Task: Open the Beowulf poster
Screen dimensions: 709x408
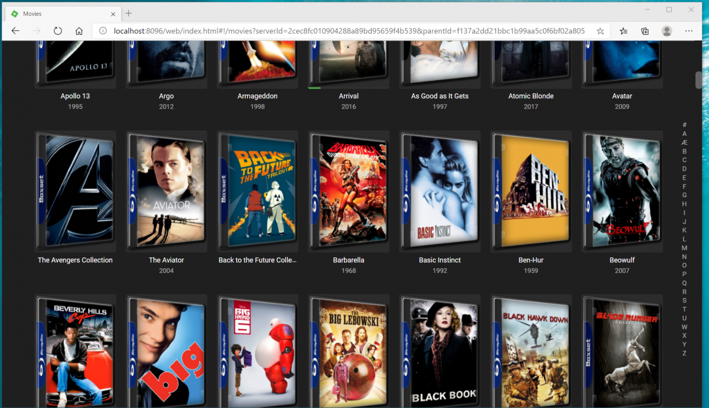Action: [x=622, y=191]
